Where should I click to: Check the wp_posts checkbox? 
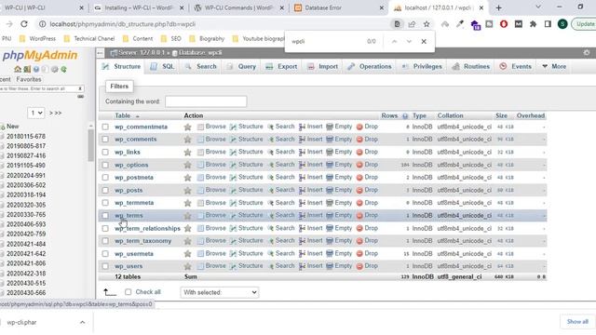pyautogui.click(x=105, y=190)
